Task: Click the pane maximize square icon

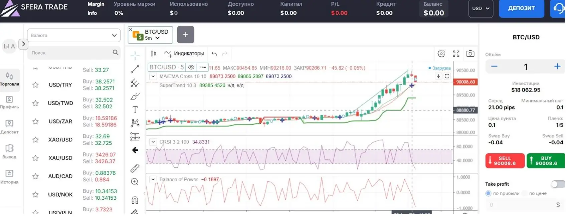Action: pos(447,76)
